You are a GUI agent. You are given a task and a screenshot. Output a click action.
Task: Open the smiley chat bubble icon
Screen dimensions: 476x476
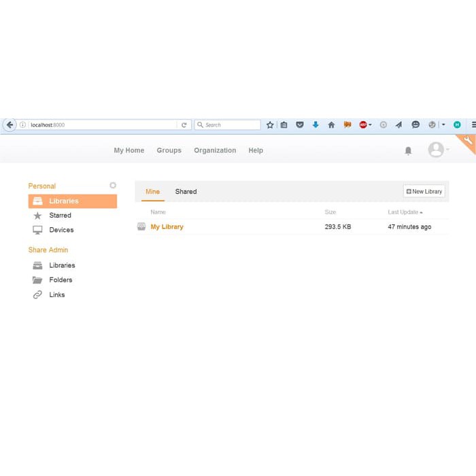[x=415, y=124]
